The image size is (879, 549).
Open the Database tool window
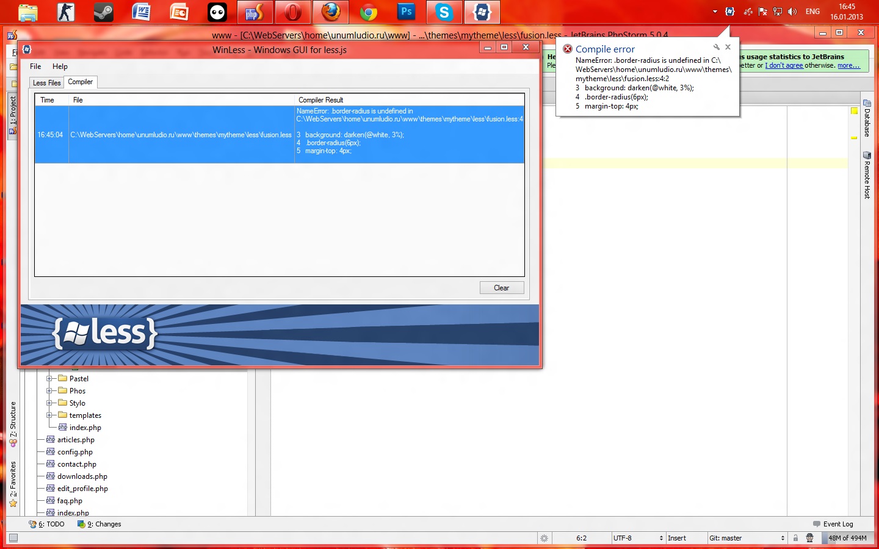[867, 118]
